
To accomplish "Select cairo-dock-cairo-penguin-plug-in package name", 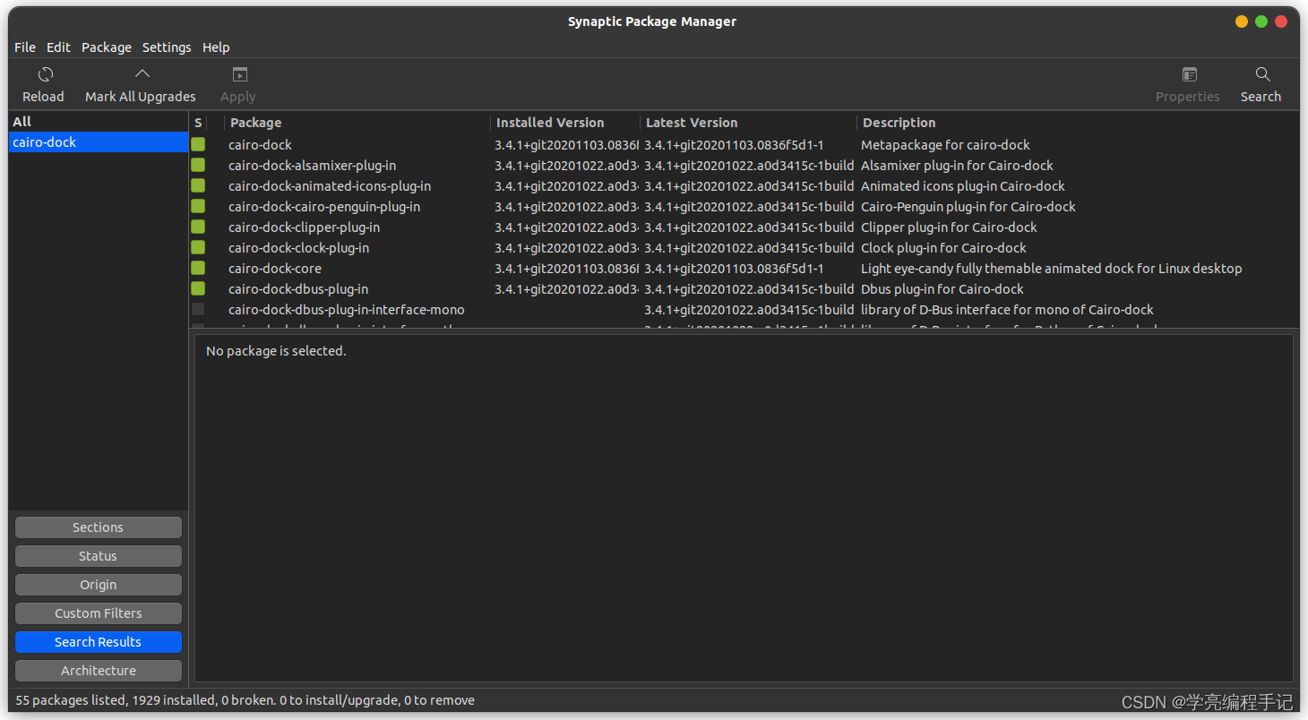I will point(324,207).
